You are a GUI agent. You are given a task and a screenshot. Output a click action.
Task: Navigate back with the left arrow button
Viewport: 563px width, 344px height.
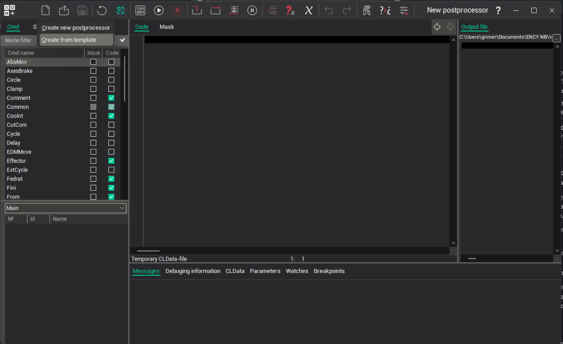click(x=437, y=27)
